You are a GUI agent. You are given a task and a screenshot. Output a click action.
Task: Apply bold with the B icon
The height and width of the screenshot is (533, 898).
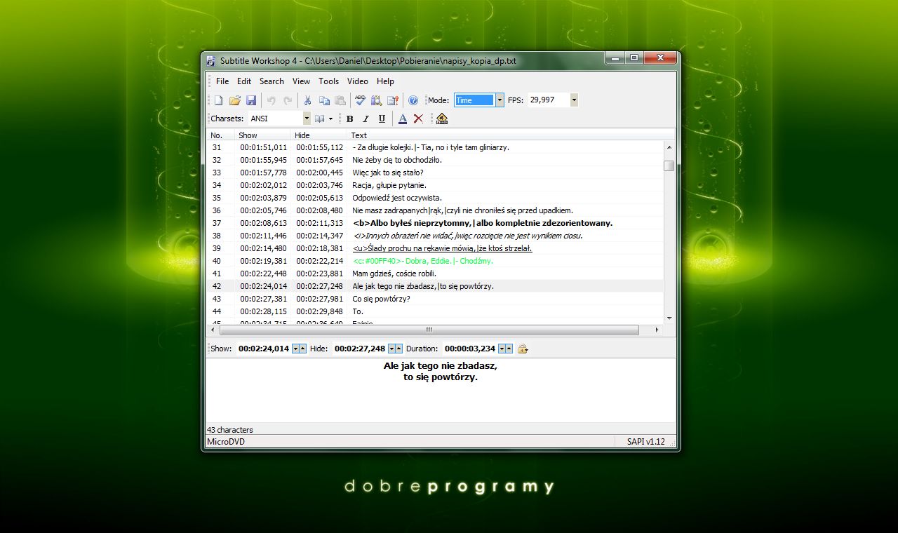tap(349, 119)
